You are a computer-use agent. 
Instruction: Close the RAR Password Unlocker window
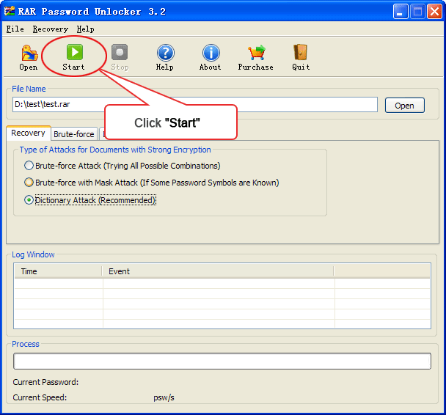(434, 12)
